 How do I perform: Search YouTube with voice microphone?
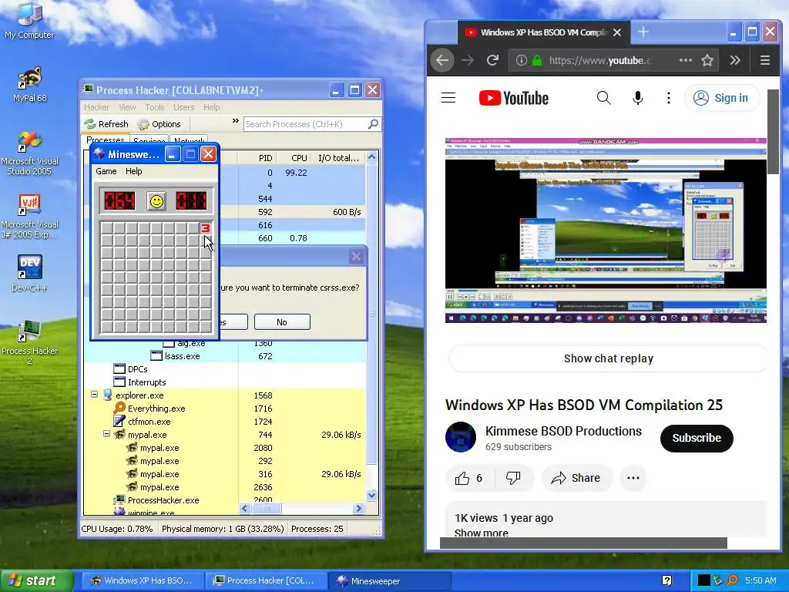coord(637,98)
